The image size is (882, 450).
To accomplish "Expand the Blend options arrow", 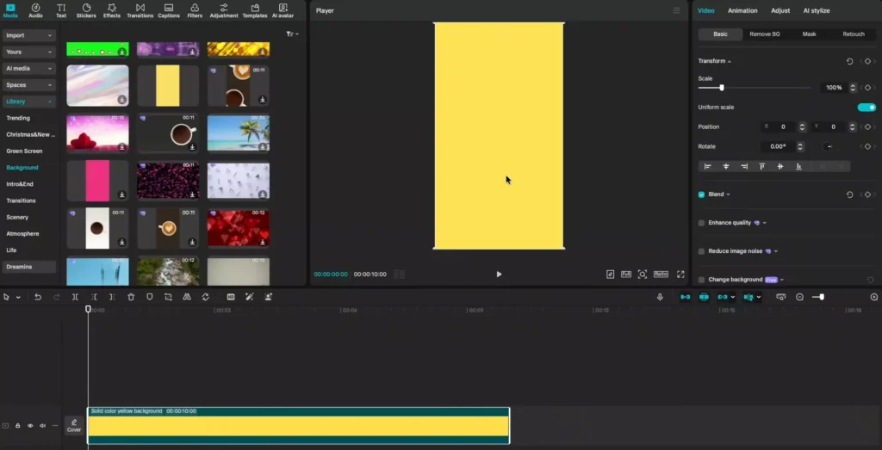I will 729,194.
